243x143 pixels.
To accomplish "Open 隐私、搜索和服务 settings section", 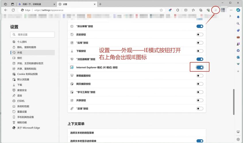I will point(32,47).
